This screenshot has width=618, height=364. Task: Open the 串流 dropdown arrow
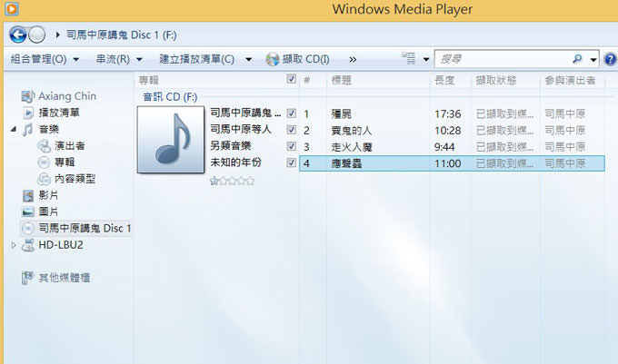tap(140, 60)
